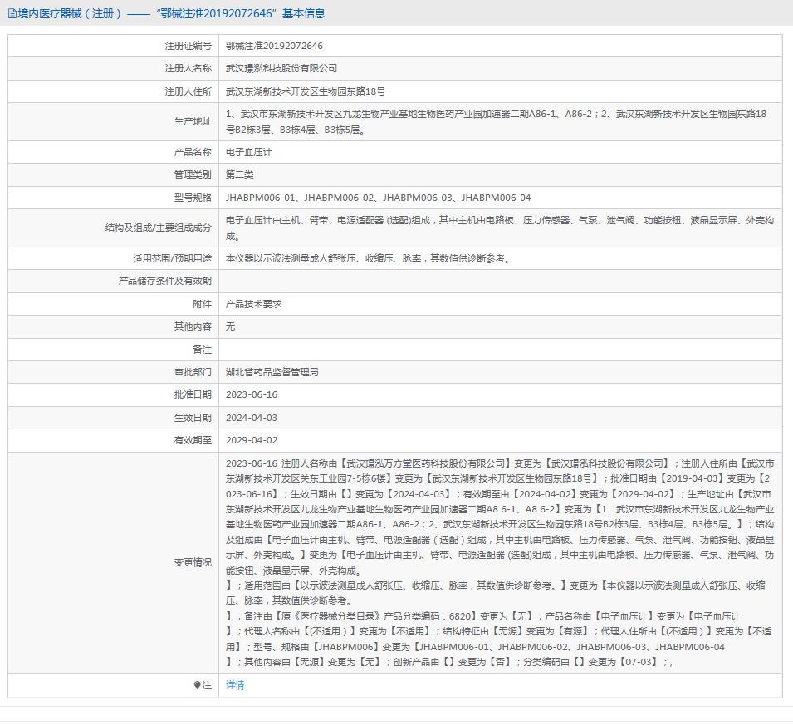The image size is (793, 725).
Task: Click the 变更情况 row label
Action: pos(193,562)
